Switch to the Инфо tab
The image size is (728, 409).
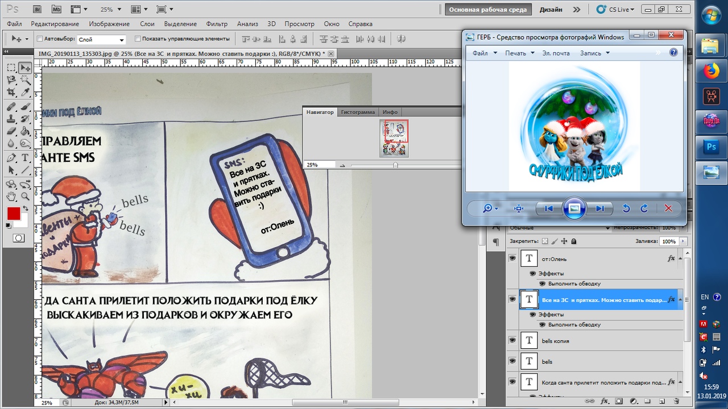390,112
